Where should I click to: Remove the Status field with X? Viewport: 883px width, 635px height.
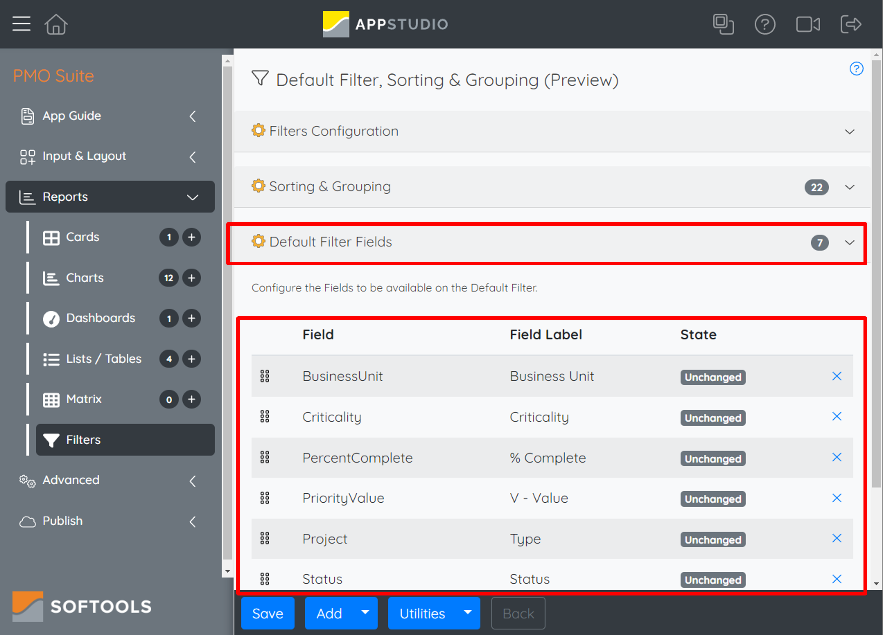[837, 579]
